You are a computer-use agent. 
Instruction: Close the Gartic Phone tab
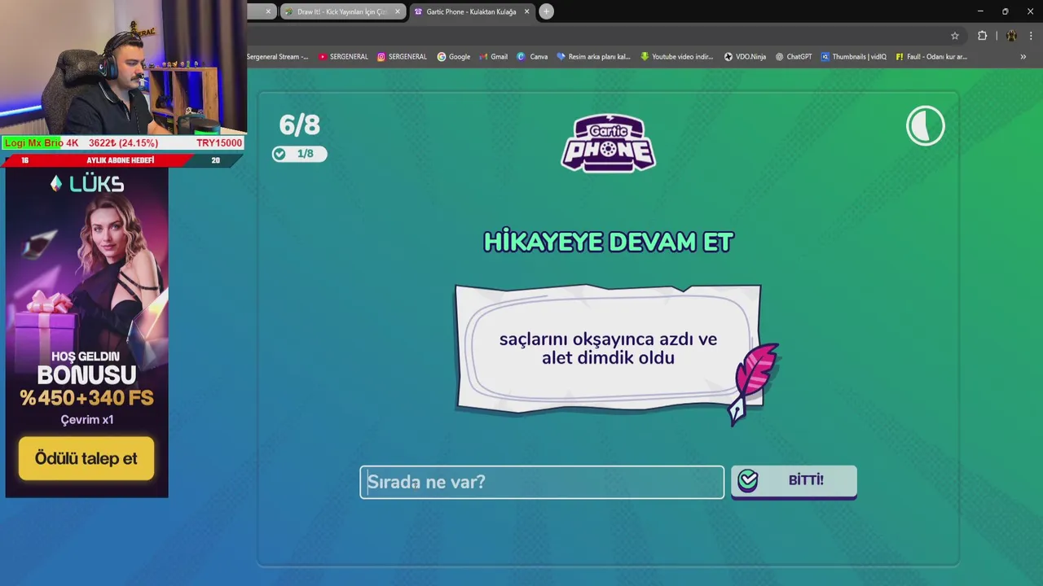(526, 11)
